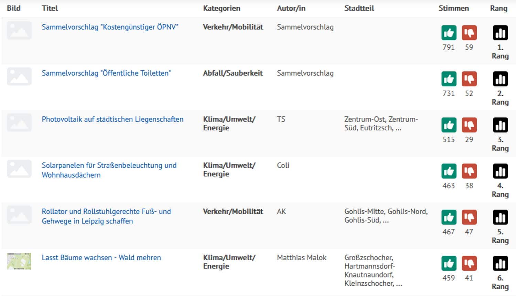Downvote the "Öffentliche Toiletten" proposal

pyautogui.click(x=469, y=79)
